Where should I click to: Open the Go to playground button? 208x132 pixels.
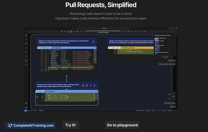coord(122,125)
